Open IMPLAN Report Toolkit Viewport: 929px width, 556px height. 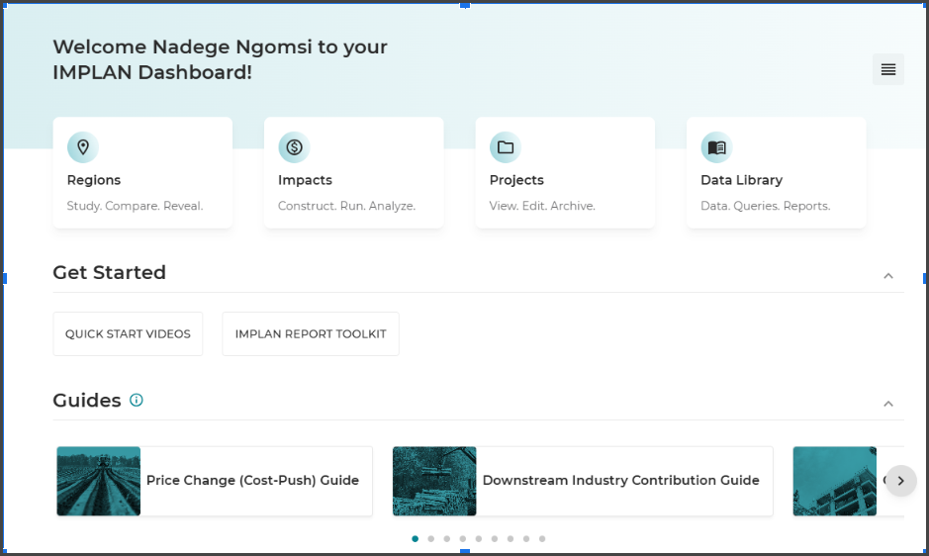tap(311, 333)
